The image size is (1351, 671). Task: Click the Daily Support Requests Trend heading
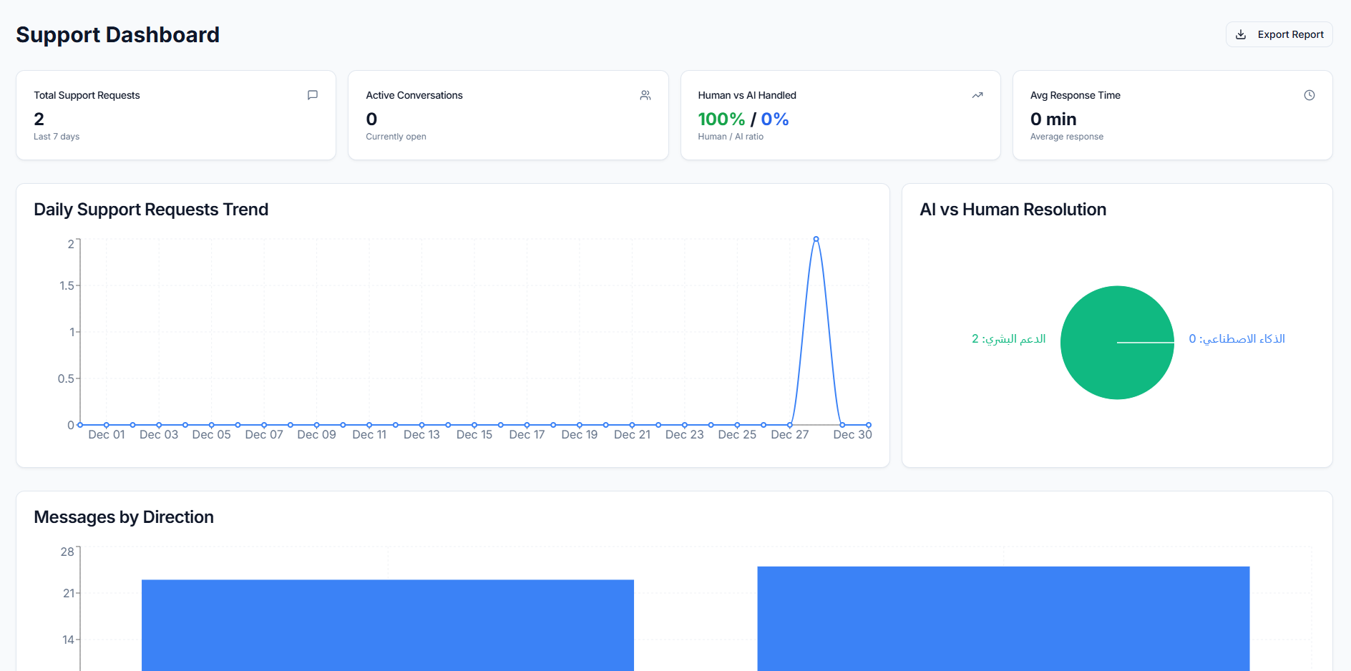click(x=151, y=210)
